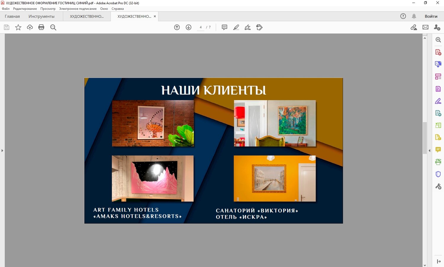Open the green print production tool in the right pane
Image resolution: width=444 pixels, height=267 pixels.
coord(438,162)
